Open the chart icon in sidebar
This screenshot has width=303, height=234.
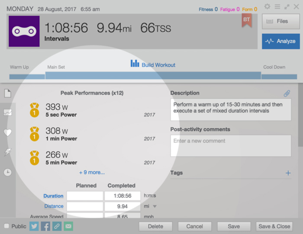tap(8, 112)
